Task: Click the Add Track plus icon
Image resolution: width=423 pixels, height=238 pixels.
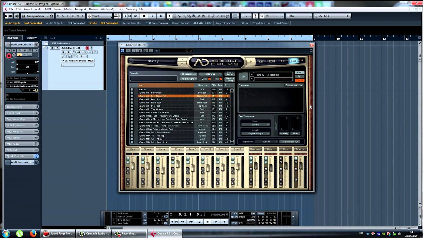Action: point(96,38)
